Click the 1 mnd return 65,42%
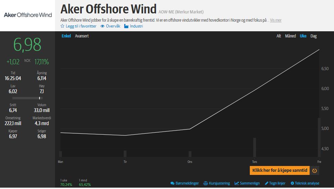This screenshot has height=189, width=334. point(85,185)
